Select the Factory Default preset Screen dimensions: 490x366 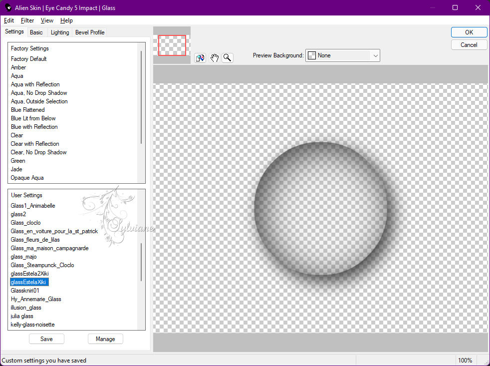click(x=29, y=59)
